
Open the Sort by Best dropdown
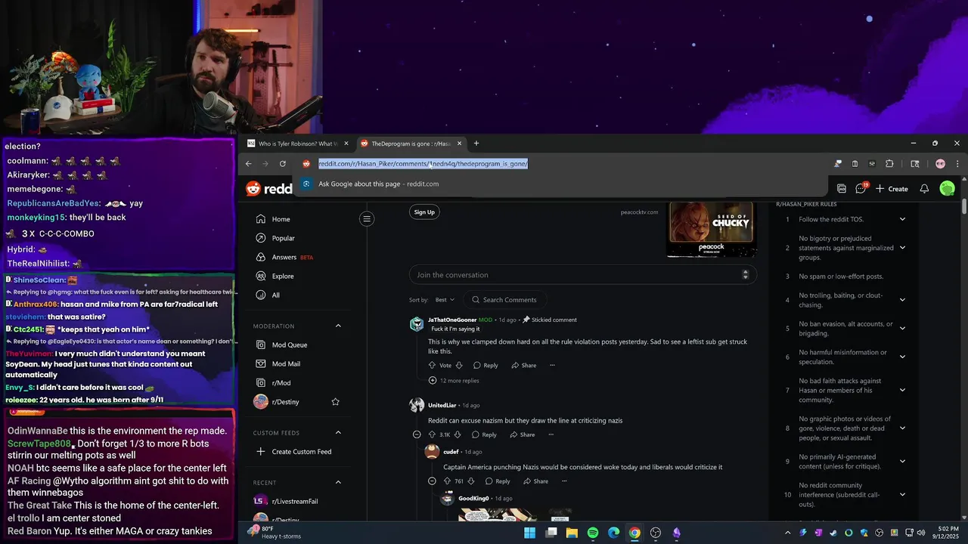[445, 300]
